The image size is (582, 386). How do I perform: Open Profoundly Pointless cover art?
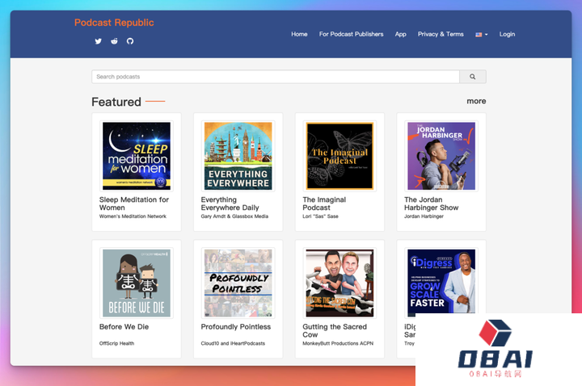point(238,283)
